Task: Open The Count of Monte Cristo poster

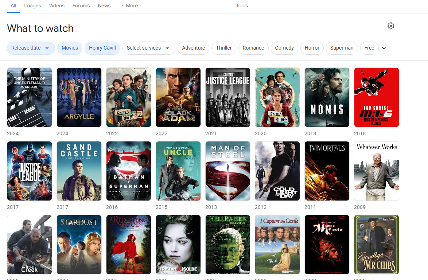Action: tap(327, 245)
